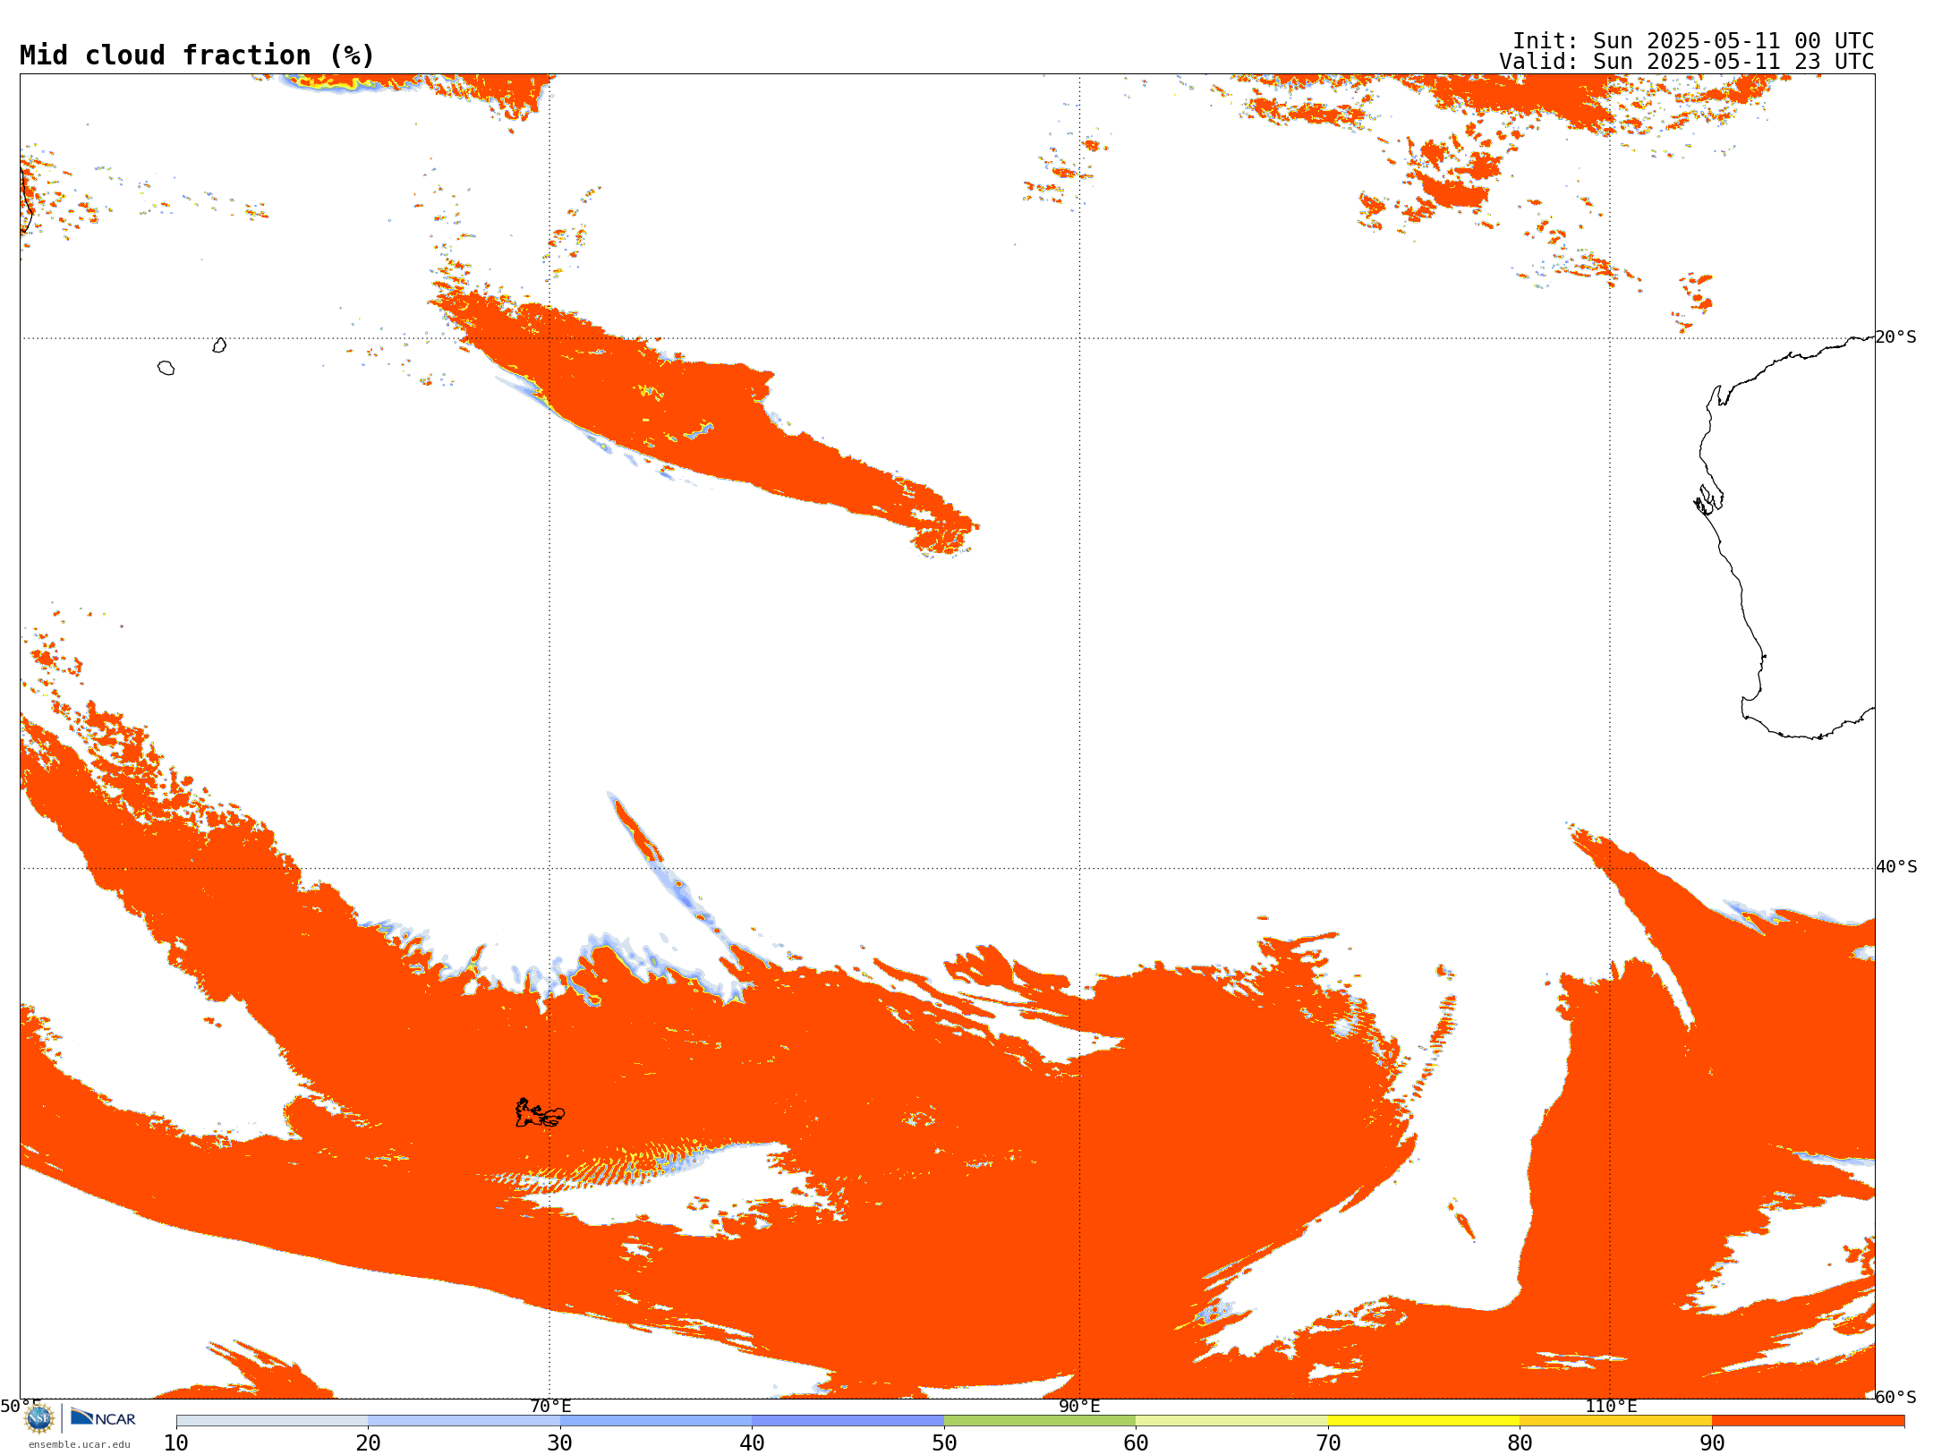Click the colorbar tick label 40

752,1443
